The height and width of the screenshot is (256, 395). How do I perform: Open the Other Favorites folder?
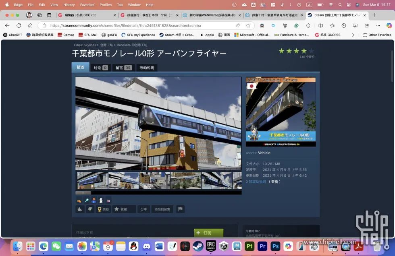click(x=377, y=35)
